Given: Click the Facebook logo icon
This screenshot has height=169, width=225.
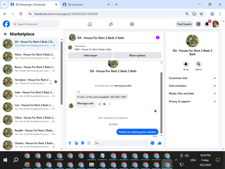Looking at the screenshot, I should [x=6, y=24].
